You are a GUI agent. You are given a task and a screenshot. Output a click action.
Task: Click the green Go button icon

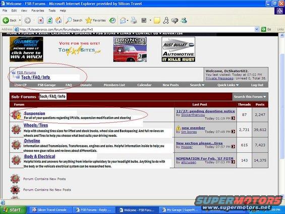[263, 29]
